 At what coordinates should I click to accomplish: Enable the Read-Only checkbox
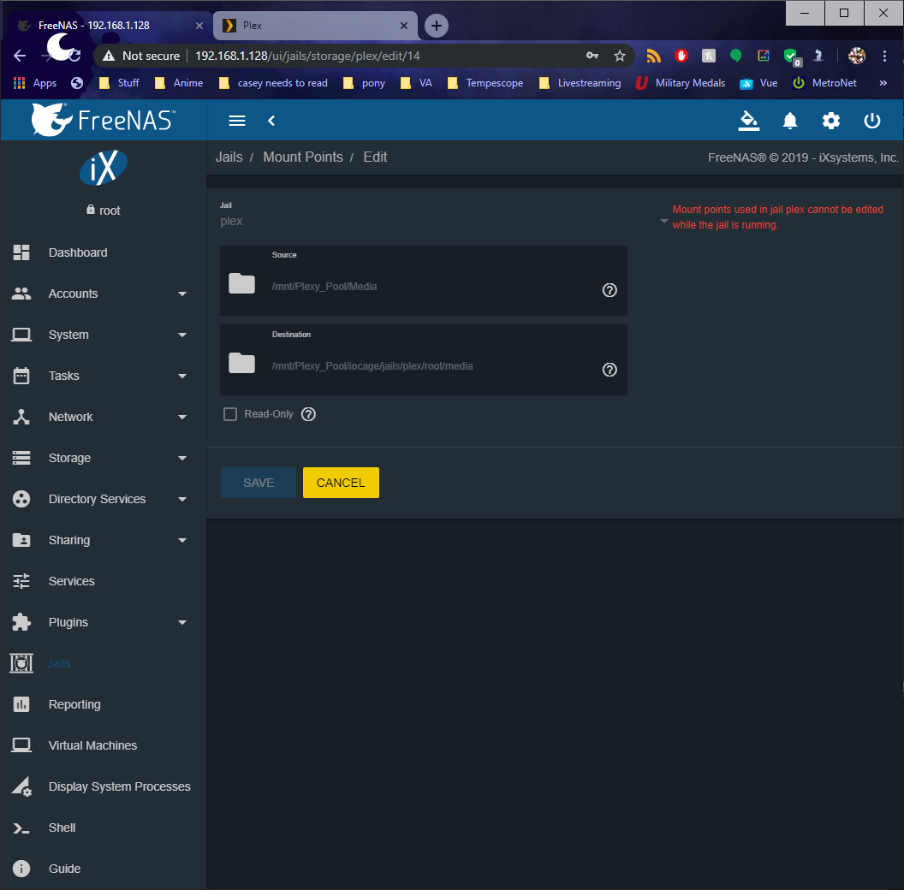click(x=230, y=414)
